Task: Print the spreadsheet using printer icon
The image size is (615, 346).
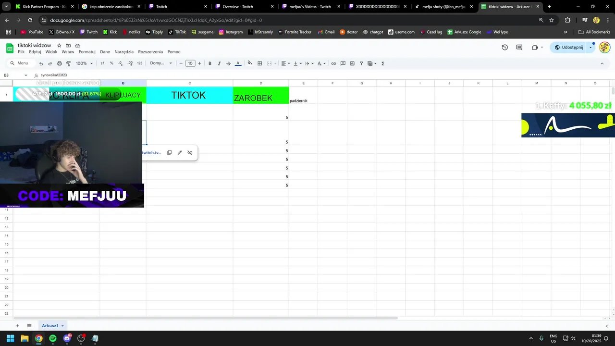Action: coord(60,63)
